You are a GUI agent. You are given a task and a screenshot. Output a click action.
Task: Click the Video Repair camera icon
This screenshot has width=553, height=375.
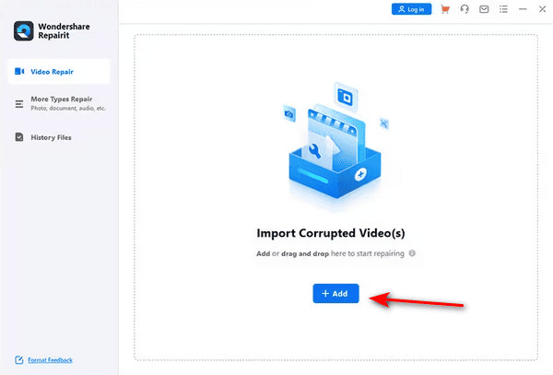(19, 72)
